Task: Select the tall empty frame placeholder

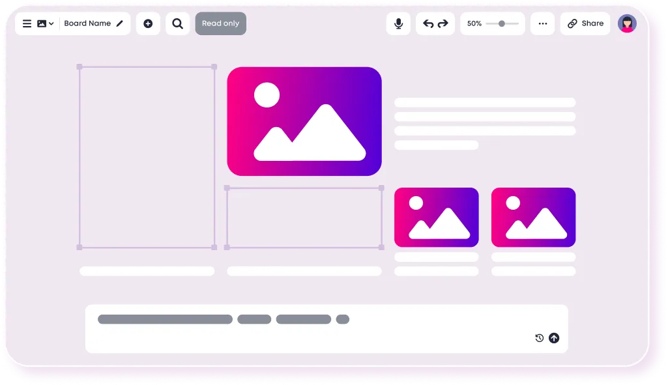Action: point(147,157)
